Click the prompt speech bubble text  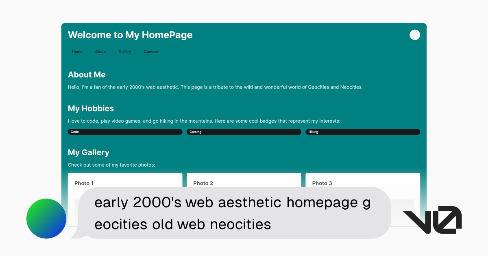coord(232,213)
